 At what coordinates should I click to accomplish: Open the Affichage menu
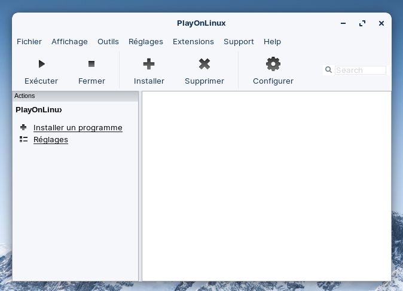pyautogui.click(x=69, y=42)
